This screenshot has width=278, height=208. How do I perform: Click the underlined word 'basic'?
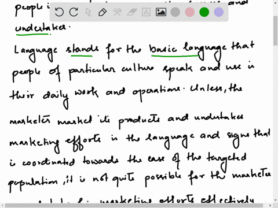click(163, 49)
